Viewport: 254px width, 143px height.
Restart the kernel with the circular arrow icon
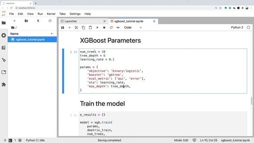pyautogui.click(x=111, y=27)
